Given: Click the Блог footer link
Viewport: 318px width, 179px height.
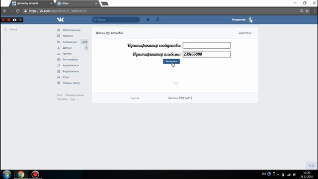Looking at the screenshot, I should (x=60, y=95).
